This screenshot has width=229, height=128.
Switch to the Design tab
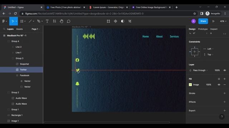(192, 29)
